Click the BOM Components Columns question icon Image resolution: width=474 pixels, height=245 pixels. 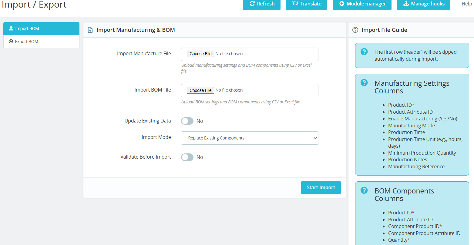364,190
